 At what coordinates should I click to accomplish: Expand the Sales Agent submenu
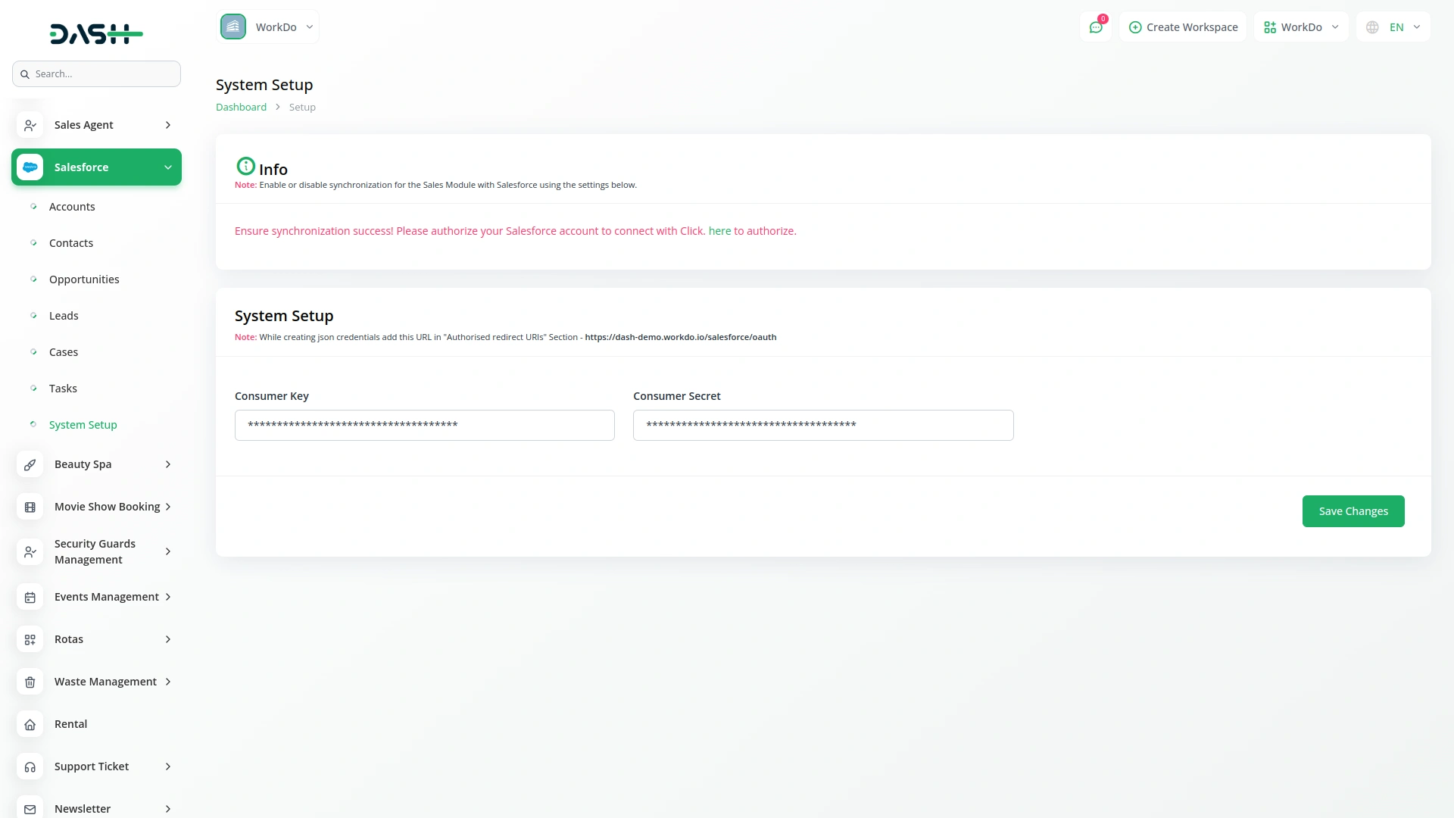(x=168, y=125)
